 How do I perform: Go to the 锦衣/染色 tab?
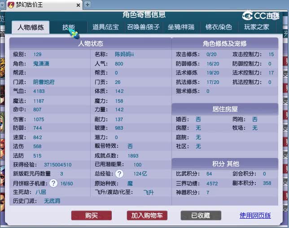(219, 27)
